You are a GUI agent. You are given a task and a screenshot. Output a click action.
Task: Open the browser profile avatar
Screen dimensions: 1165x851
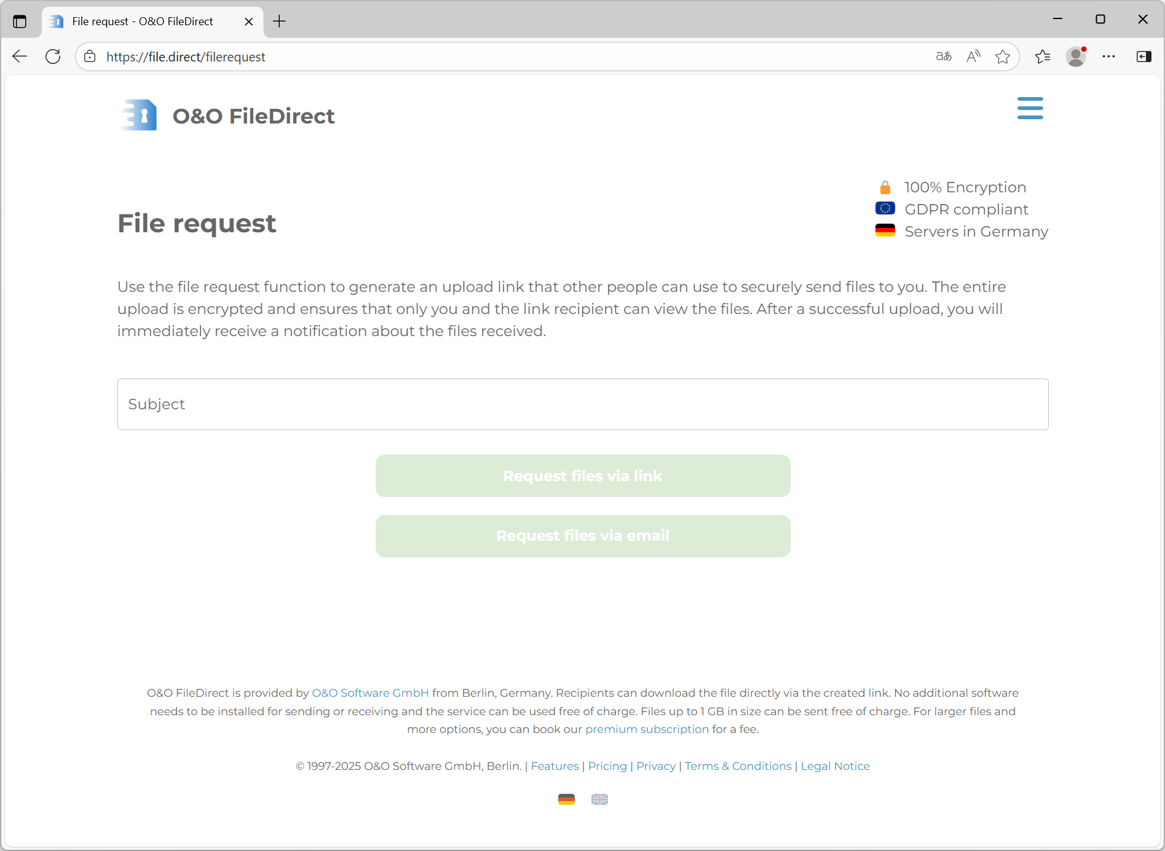pyautogui.click(x=1076, y=57)
